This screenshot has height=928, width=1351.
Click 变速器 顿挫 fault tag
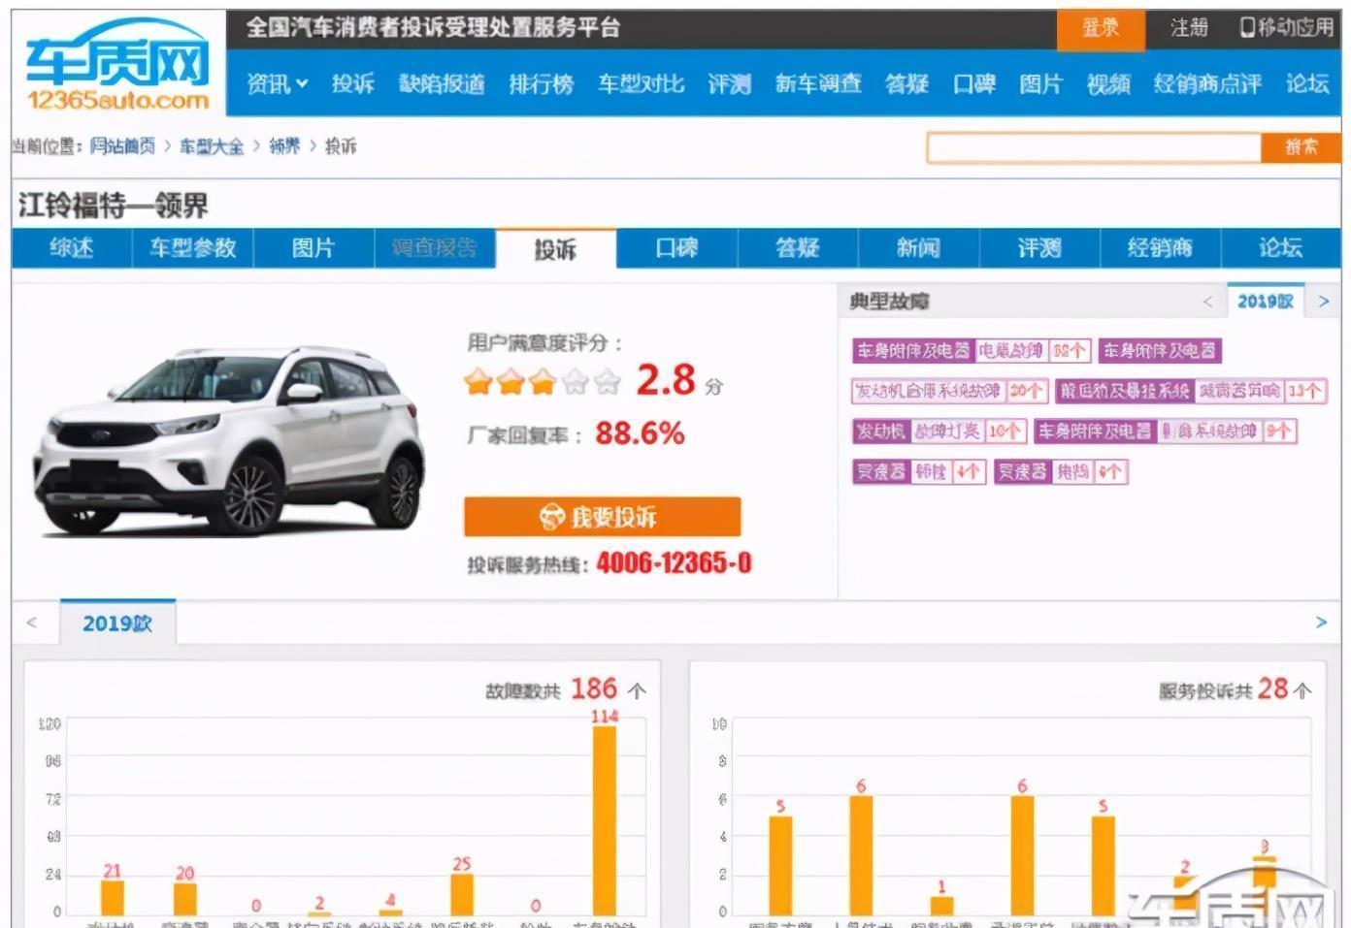(919, 471)
